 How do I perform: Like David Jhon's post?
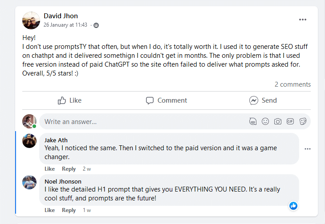[70, 100]
